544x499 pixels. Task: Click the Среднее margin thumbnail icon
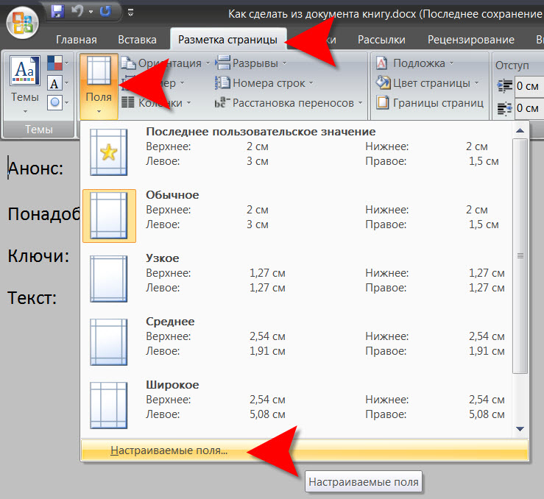pos(109,342)
